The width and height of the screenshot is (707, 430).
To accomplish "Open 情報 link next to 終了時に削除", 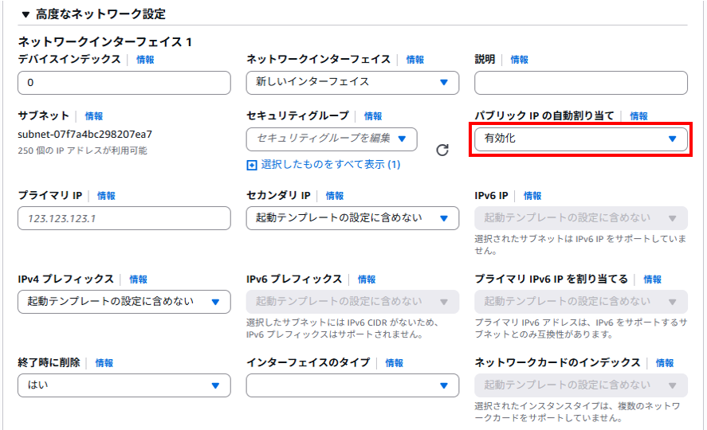I will click(x=104, y=363).
